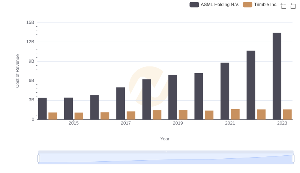Image resolution: width=300 pixels, height=173 pixels.
Task: Click the 2023 x-axis label
Action: click(282, 123)
